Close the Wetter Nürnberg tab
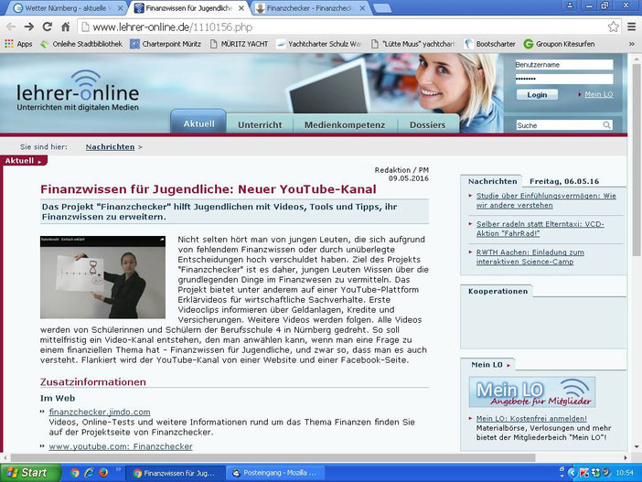This screenshot has height=482, width=642. (x=121, y=8)
